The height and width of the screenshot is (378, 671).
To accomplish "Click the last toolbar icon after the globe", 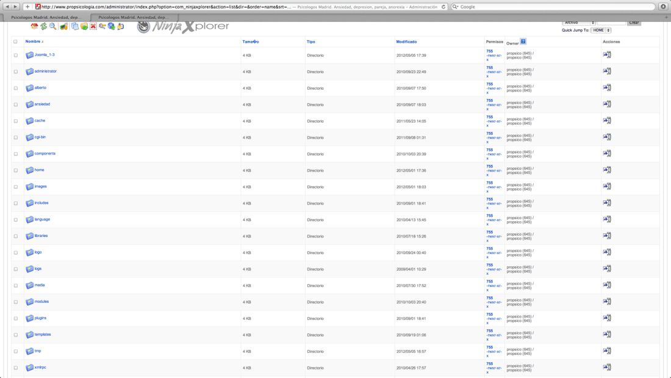I will coord(121,26).
